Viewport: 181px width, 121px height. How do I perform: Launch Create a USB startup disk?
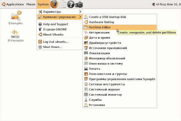pos(120,17)
